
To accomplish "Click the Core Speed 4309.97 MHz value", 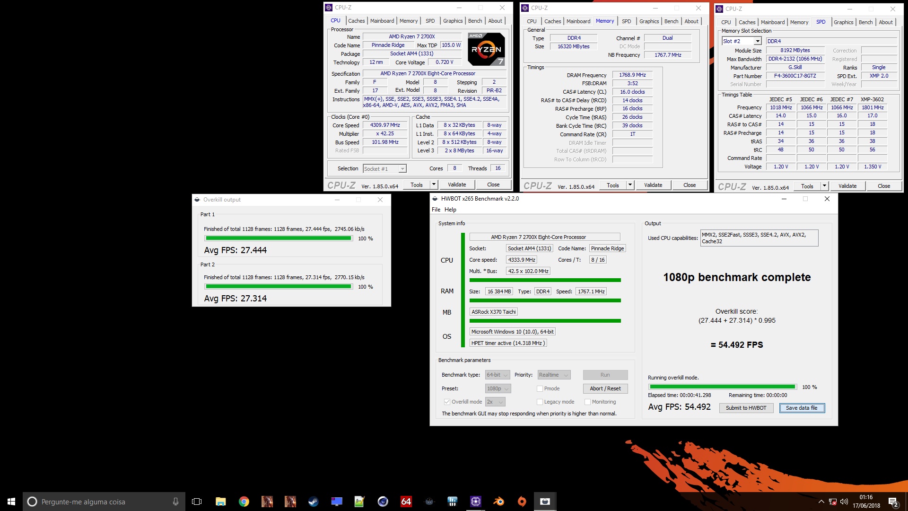I will coord(385,125).
